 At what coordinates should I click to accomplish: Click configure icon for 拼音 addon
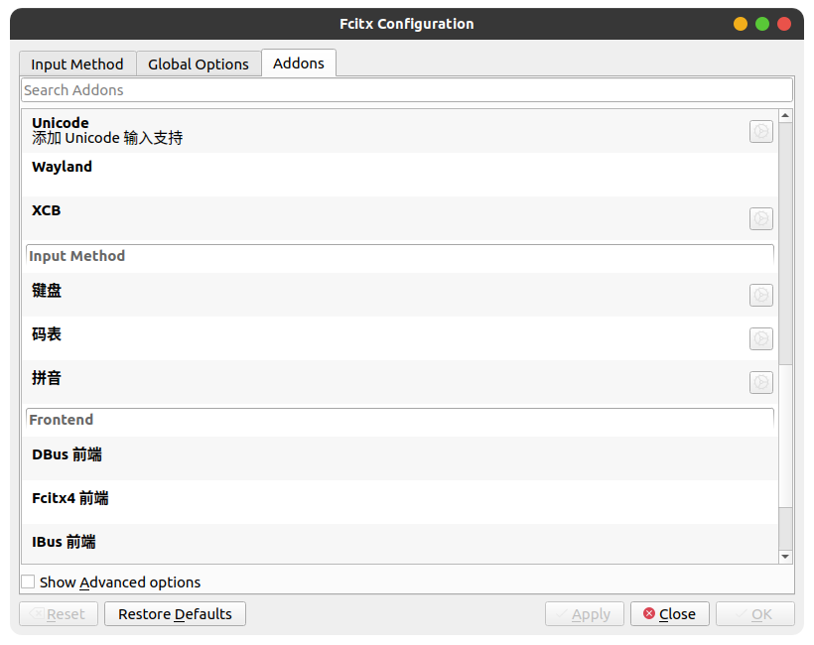tap(761, 382)
